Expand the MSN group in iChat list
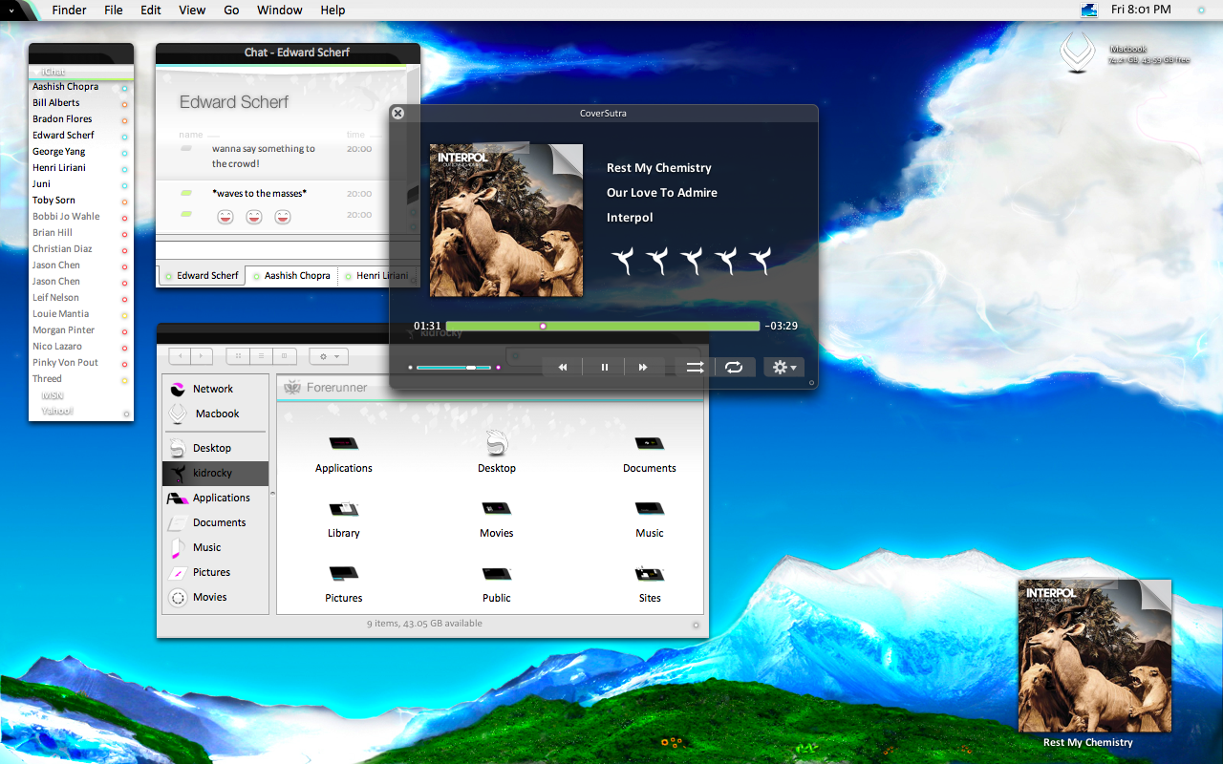The height and width of the screenshot is (764, 1223). (52, 395)
